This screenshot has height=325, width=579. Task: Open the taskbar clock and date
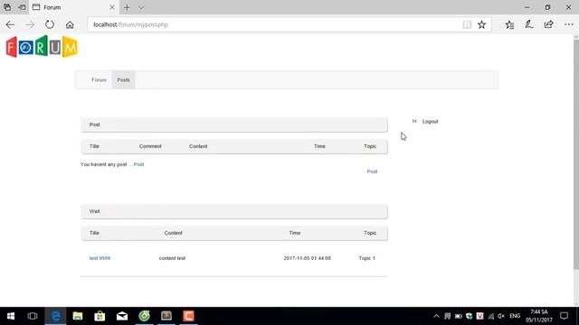539,316
